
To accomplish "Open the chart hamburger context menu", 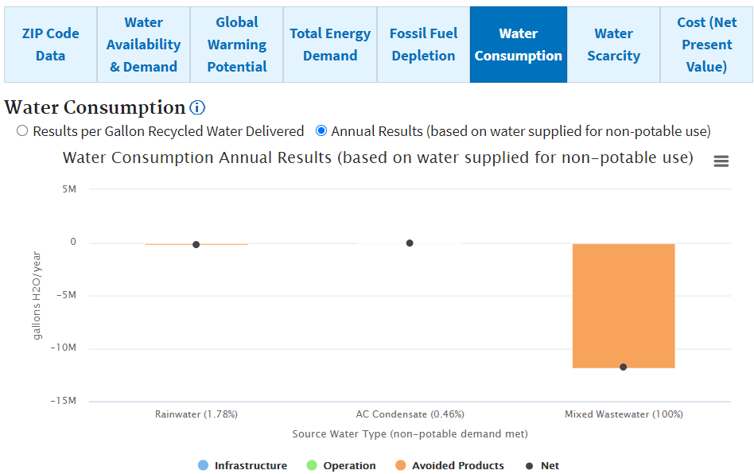I will pyautogui.click(x=721, y=161).
